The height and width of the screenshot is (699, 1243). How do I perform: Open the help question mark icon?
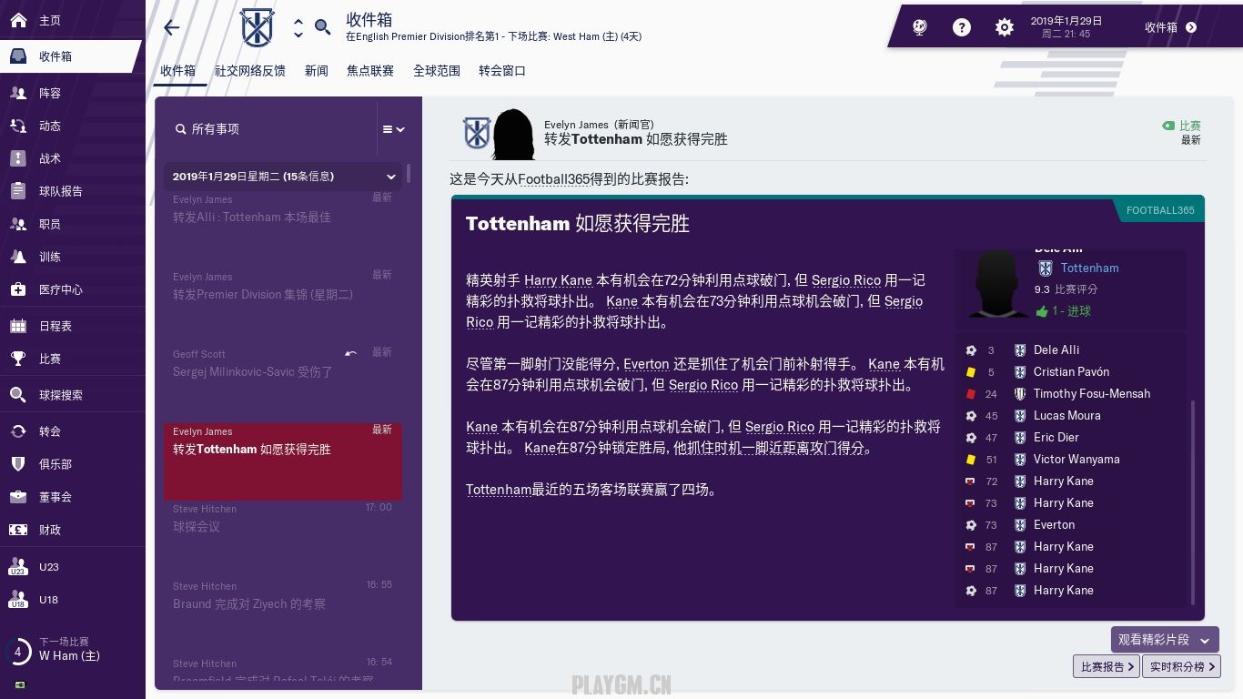click(x=962, y=27)
